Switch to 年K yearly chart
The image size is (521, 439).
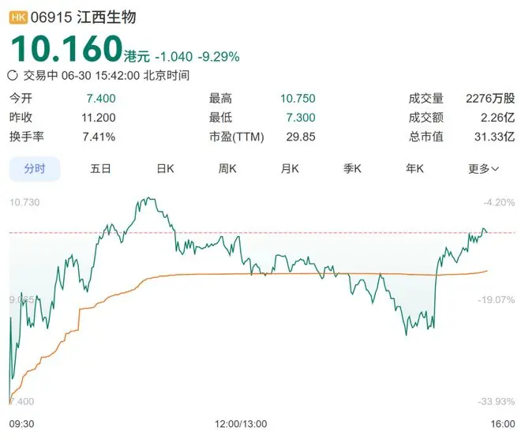click(414, 168)
